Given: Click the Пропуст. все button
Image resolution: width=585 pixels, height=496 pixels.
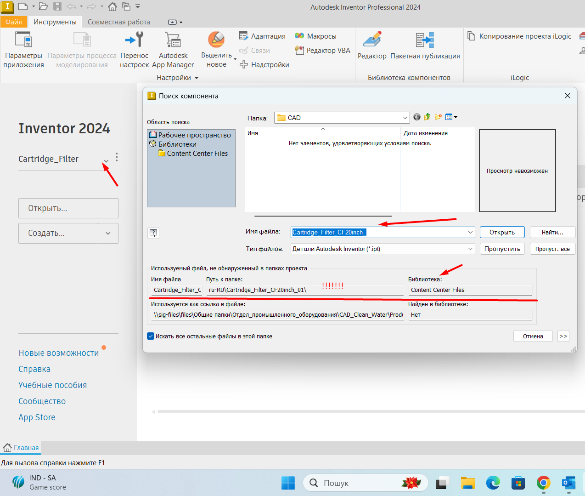Looking at the screenshot, I should pyautogui.click(x=552, y=249).
